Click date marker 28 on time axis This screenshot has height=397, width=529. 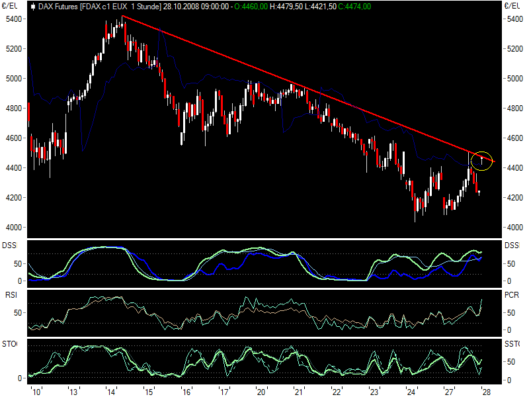pyautogui.click(x=486, y=392)
